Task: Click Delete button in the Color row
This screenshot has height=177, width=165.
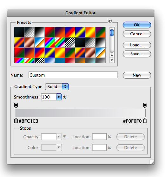Action: pos(130,147)
